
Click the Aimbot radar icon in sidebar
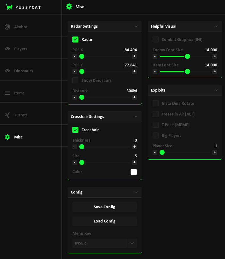(7, 27)
